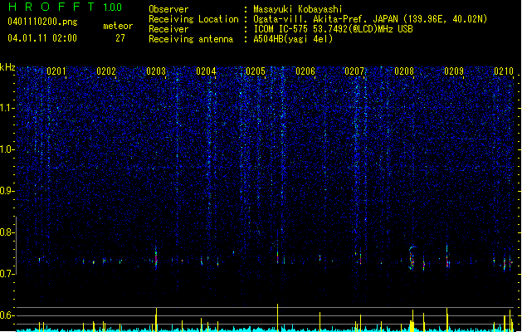
Task: Click the tallest yellow intensity spike after 0205
Action: coord(277,317)
